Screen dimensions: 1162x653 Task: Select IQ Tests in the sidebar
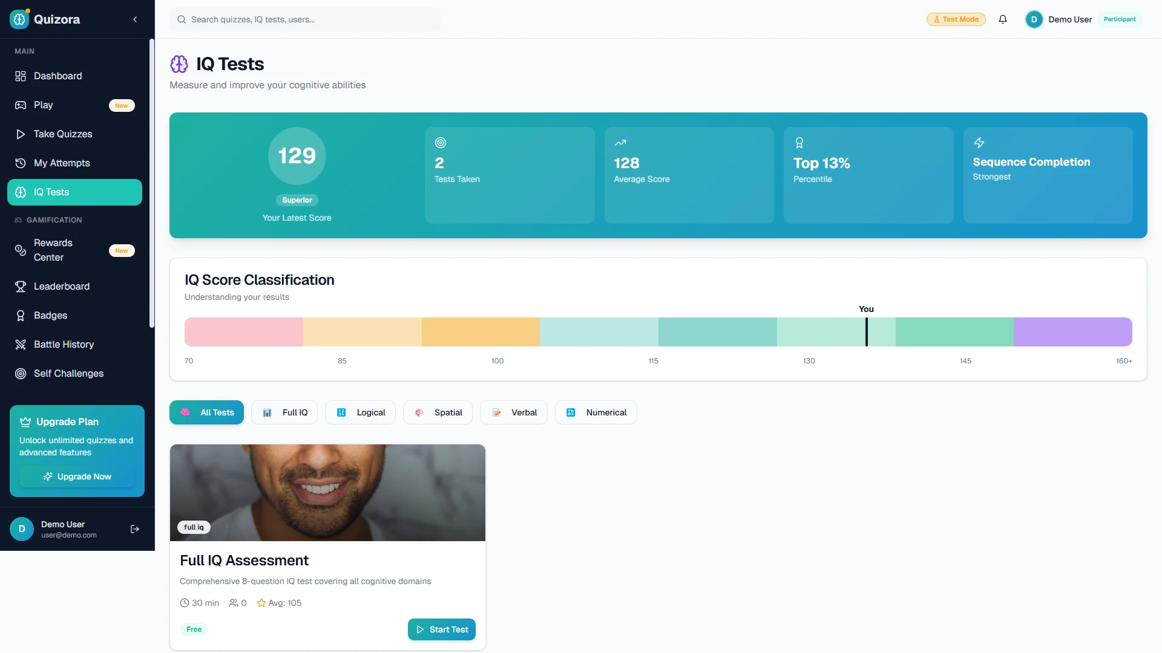(x=74, y=192)
